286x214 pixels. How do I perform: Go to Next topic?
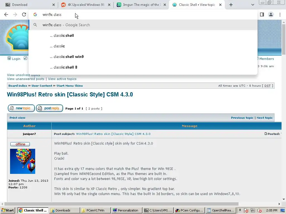click(x=265, y=118)
